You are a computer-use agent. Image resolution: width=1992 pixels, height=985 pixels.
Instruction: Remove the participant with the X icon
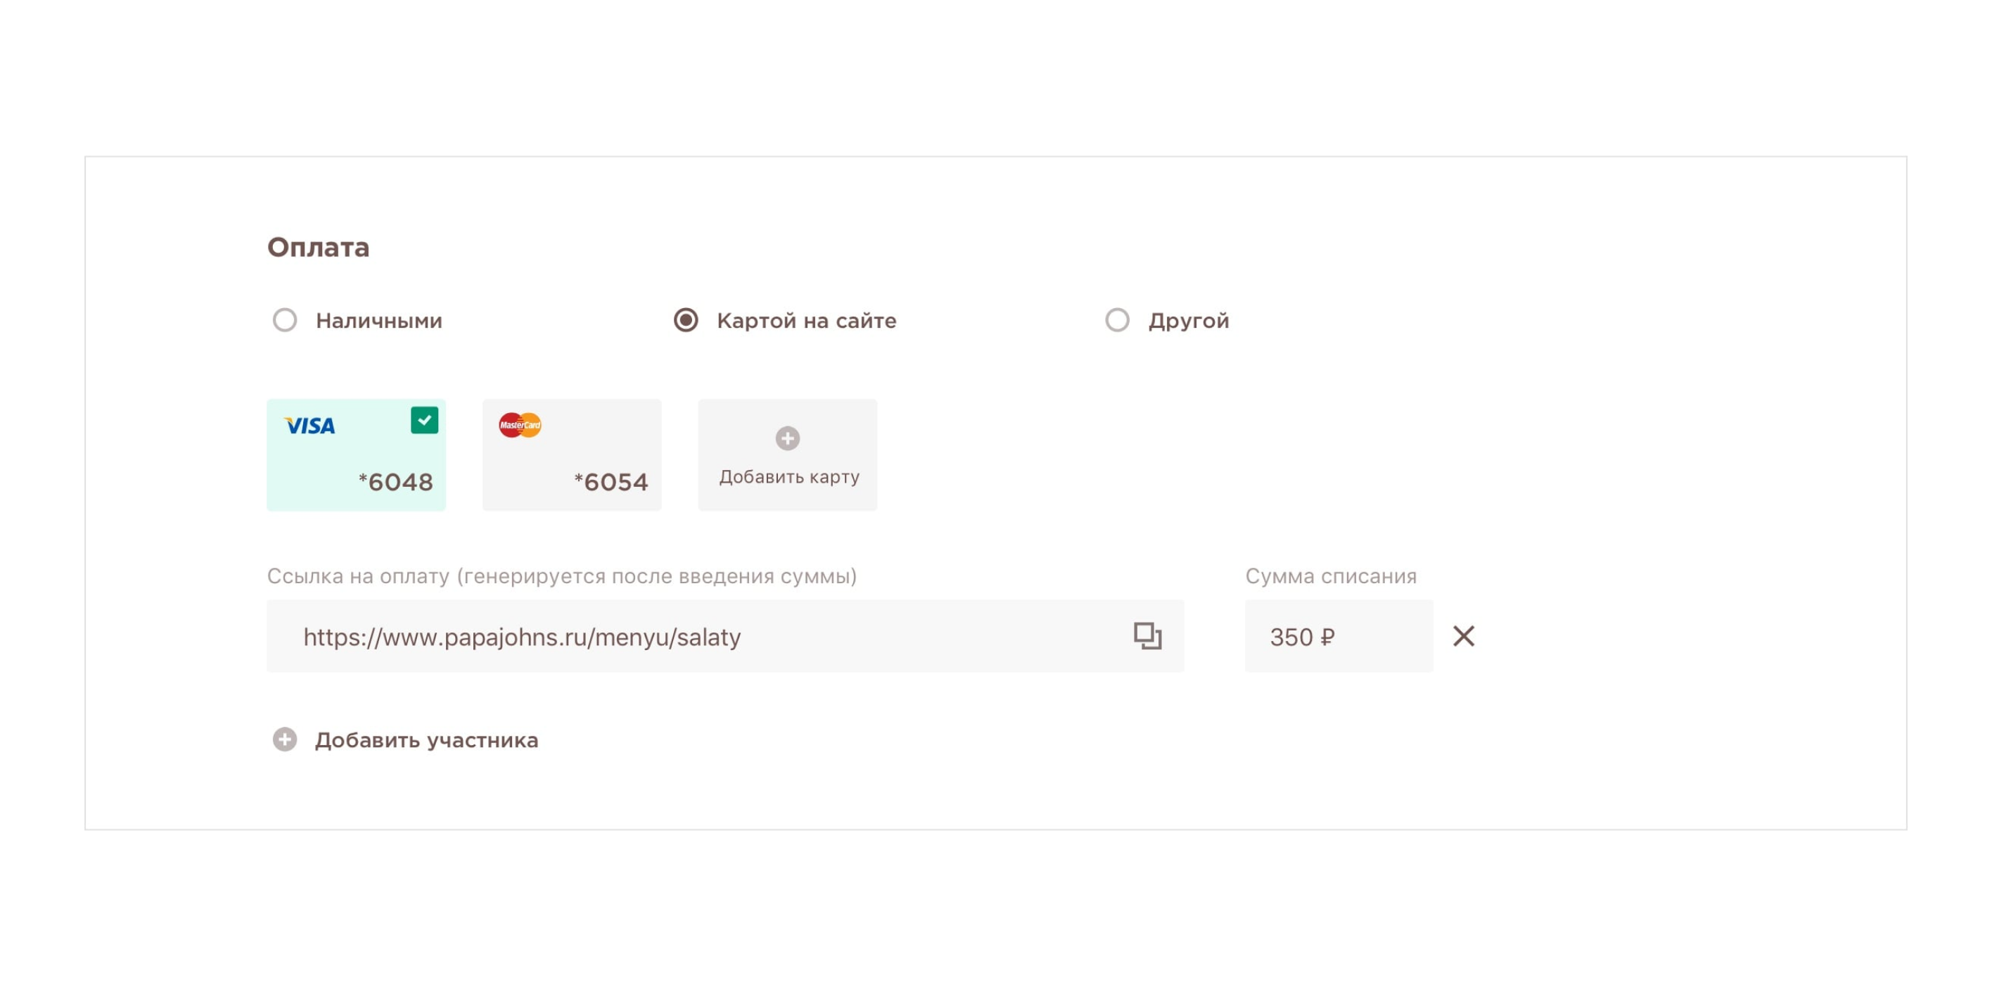(x=1464, y=636)
